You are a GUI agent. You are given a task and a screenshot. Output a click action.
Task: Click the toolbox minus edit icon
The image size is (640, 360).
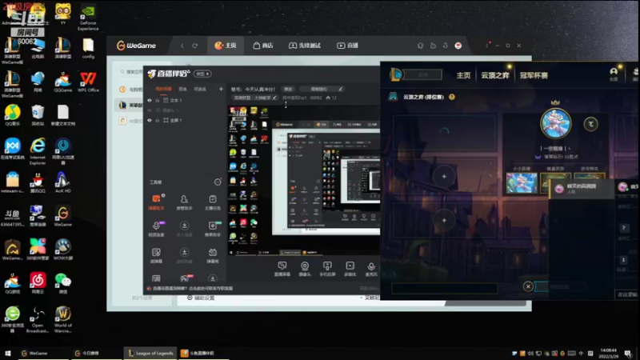click(218, 182)
